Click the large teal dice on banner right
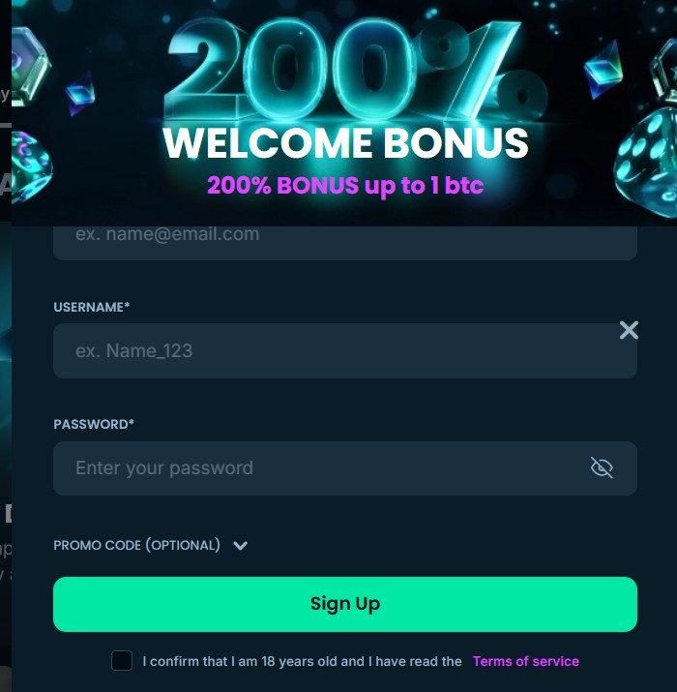The width and height of the screenshot is (677, 692). (648, 164)
